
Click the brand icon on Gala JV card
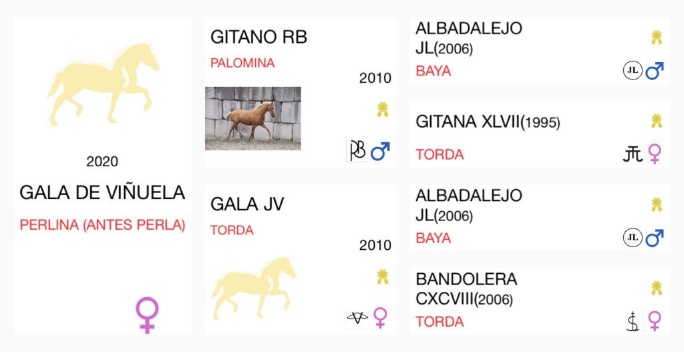[x=357, y=317]
